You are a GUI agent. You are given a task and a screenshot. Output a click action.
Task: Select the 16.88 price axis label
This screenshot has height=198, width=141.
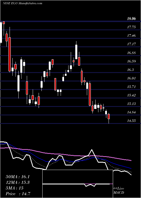pos(131,53)
